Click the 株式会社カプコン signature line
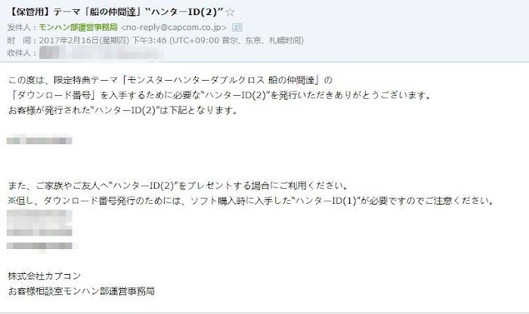The image size is (529, 314). pyautogui.click(x=44, y=276)
